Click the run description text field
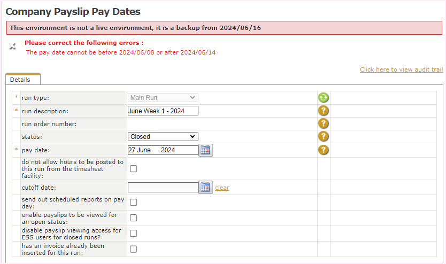 (x=163, y=111)
